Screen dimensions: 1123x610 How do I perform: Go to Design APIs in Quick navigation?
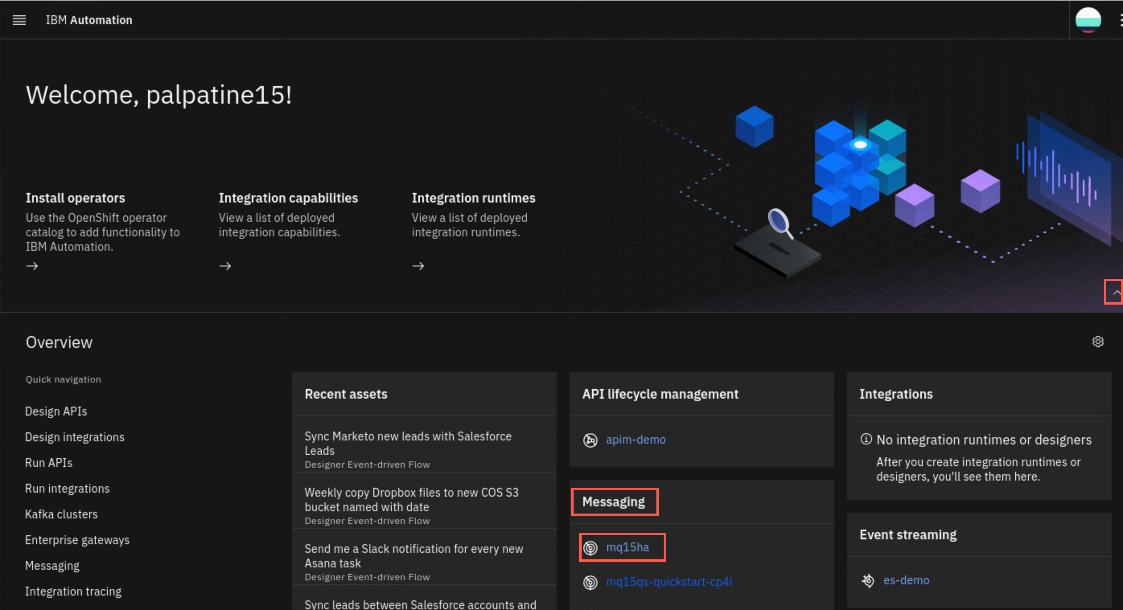point(56,411)
